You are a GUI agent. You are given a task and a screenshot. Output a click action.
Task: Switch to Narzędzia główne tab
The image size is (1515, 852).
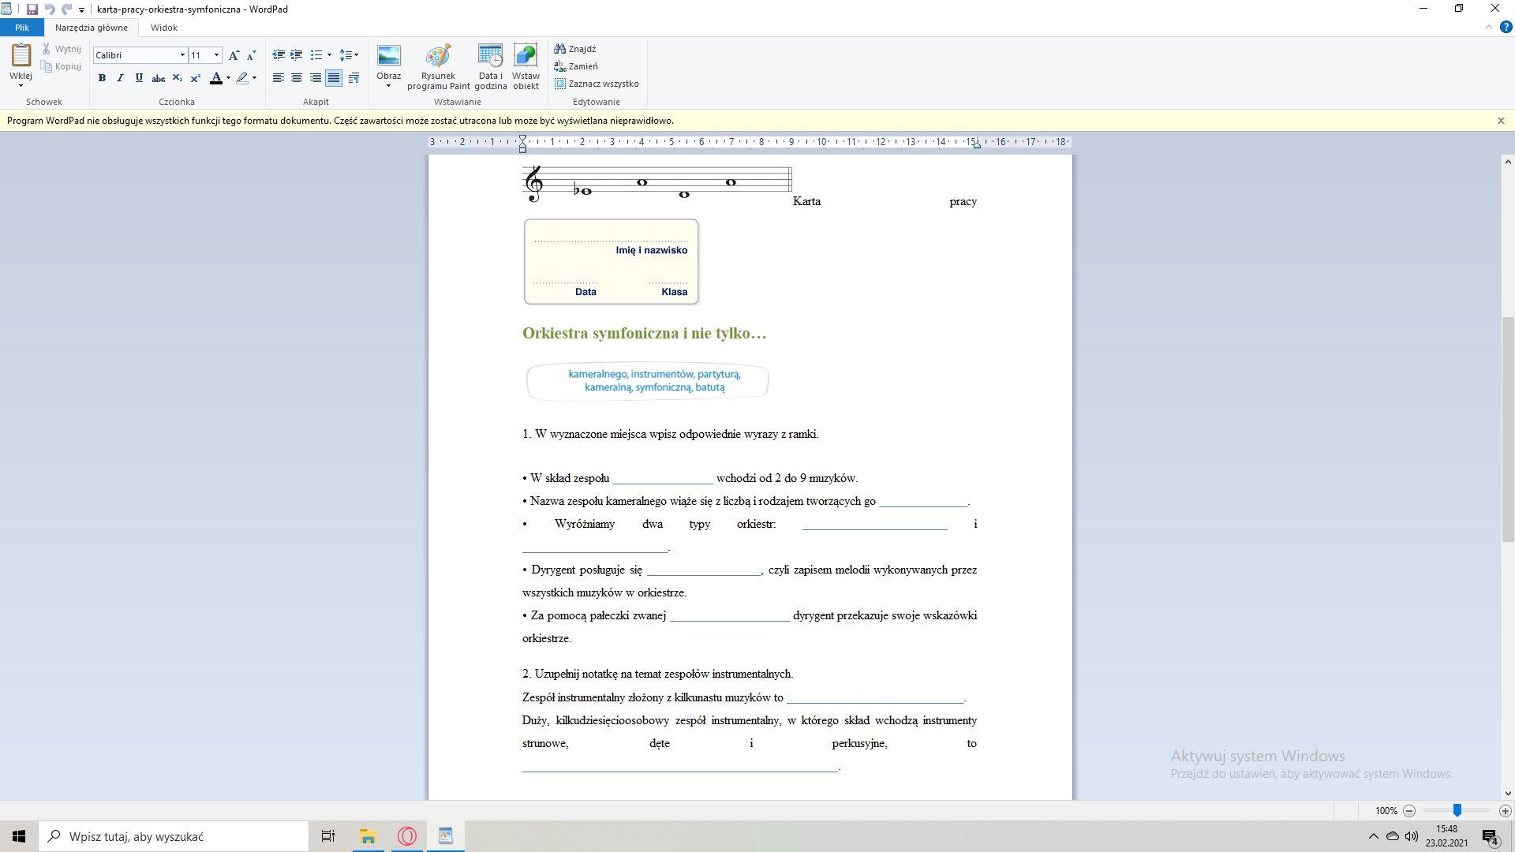92,28
